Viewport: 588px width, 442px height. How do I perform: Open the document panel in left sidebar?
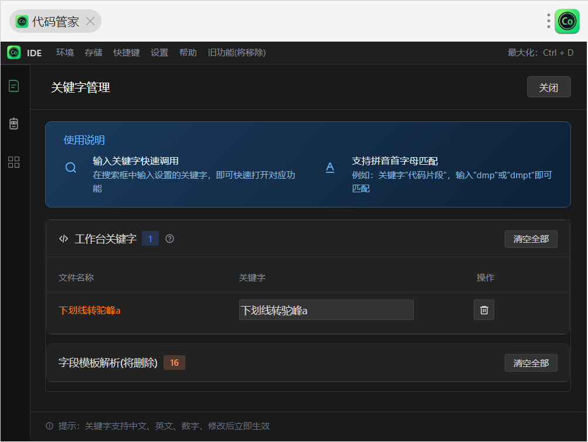point(13,86)
